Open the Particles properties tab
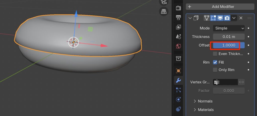Image resolution: width=257 pixels, height=116 pixels. pos(178,90)
